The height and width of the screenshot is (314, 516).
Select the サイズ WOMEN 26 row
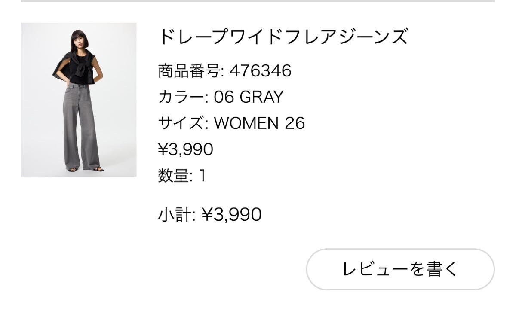(232, 122)
